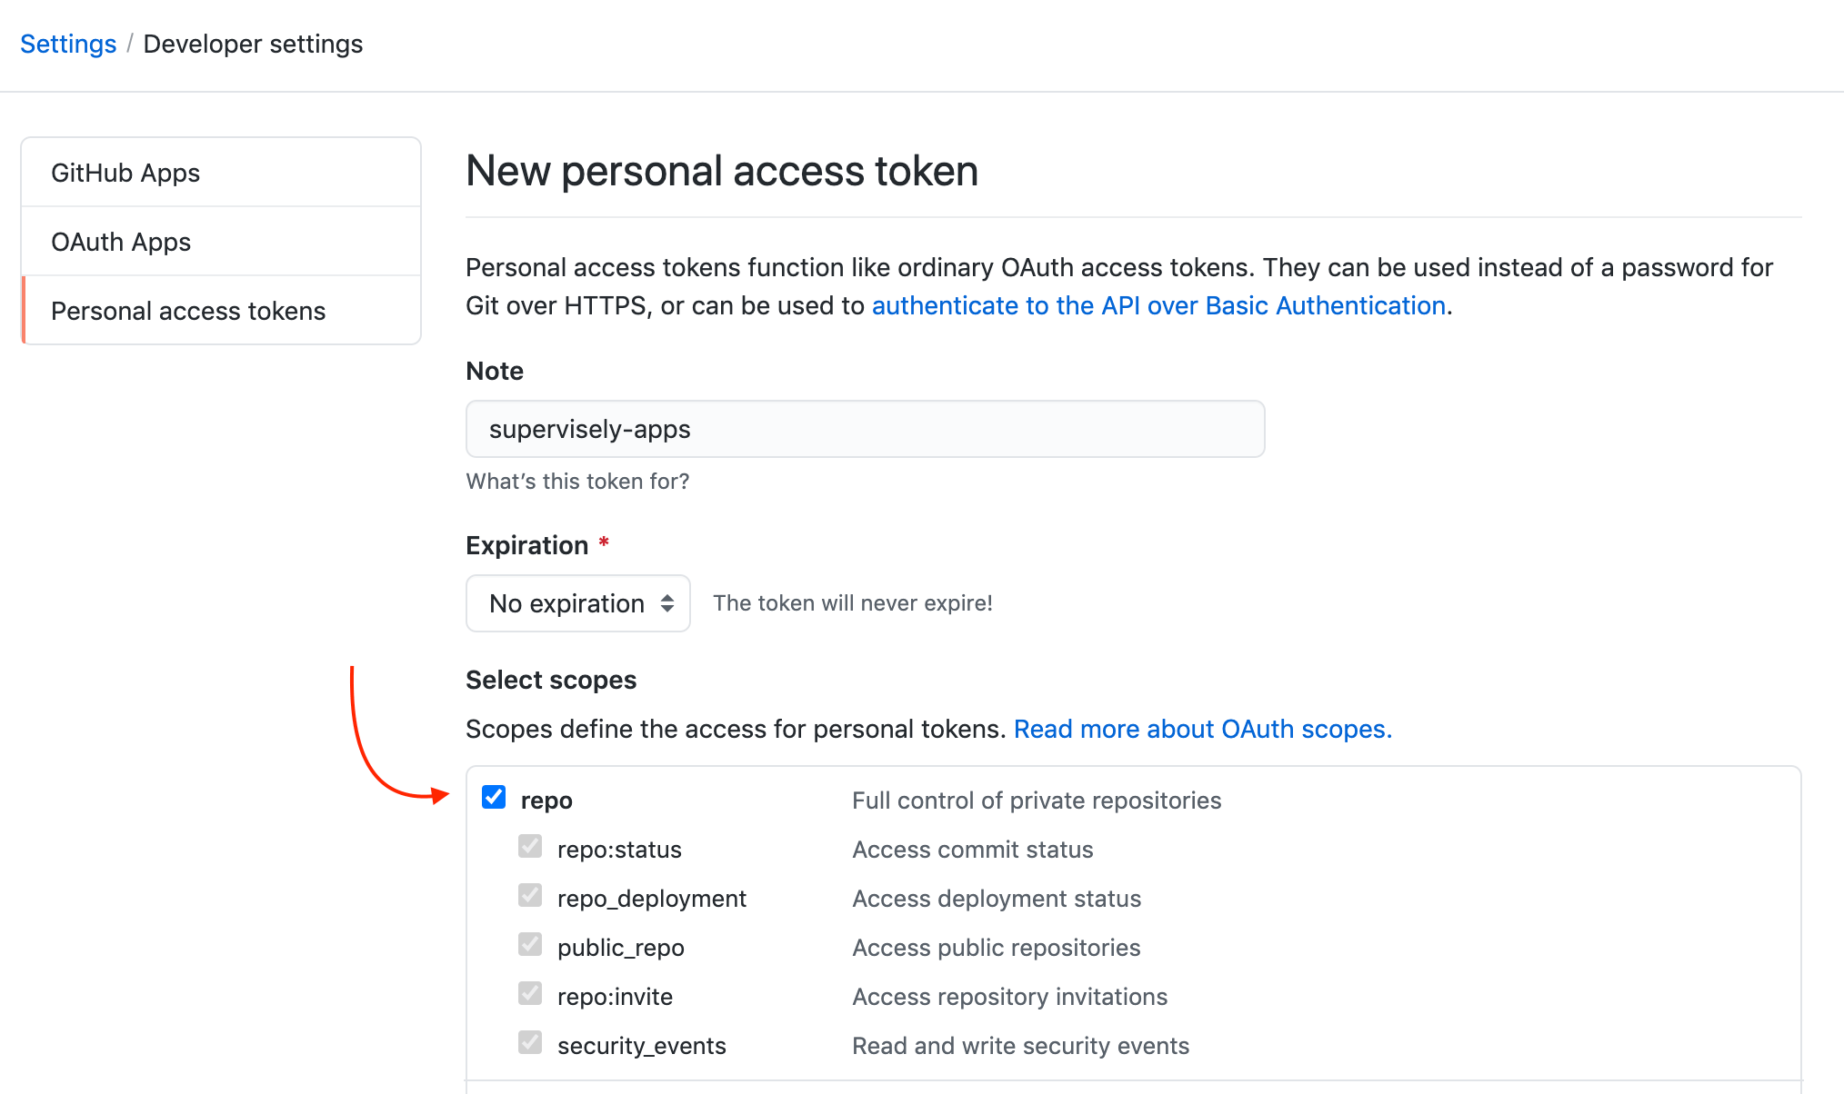Uncheck the repo scope checkbox

point(494,798)
